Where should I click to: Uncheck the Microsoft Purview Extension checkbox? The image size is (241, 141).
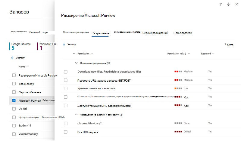pos(14,100)
